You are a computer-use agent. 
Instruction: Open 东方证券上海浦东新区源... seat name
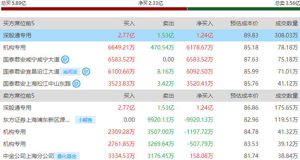point(36,120)
